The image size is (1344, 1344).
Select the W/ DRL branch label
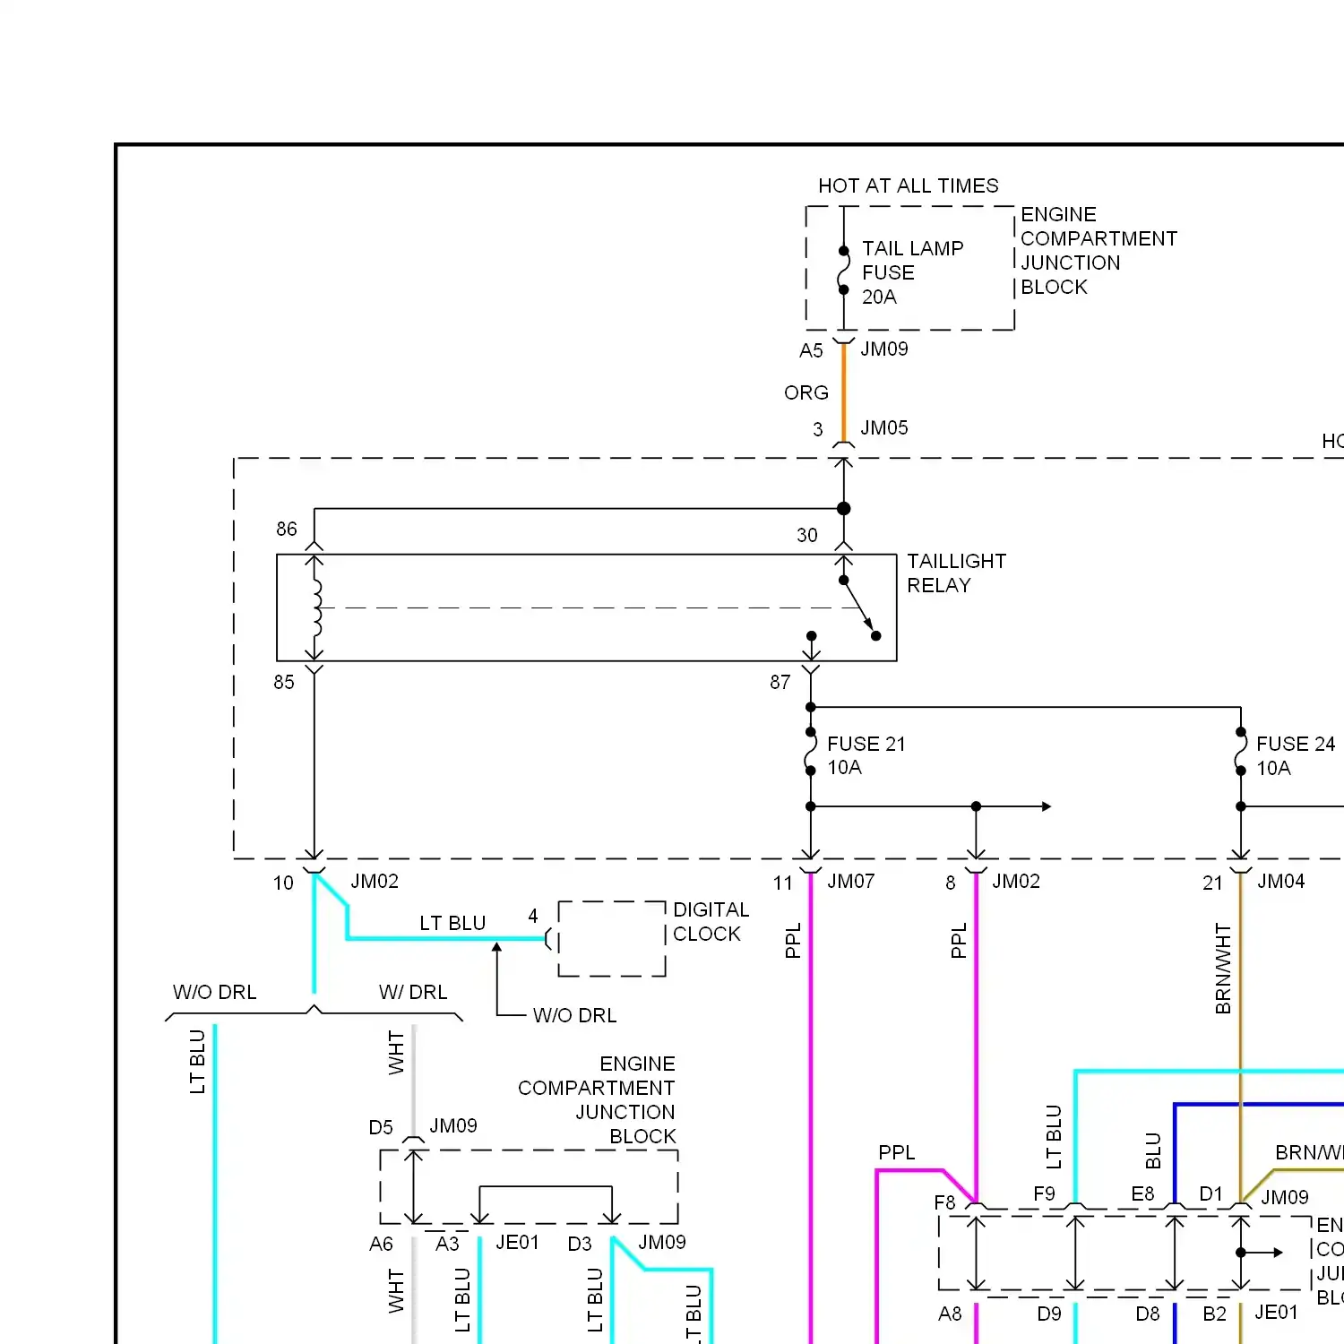point(413,992)
